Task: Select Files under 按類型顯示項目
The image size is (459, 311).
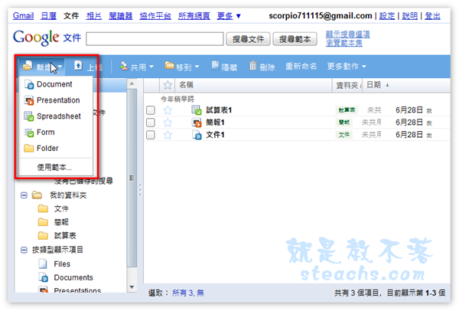Action: (x=62, y=264)
